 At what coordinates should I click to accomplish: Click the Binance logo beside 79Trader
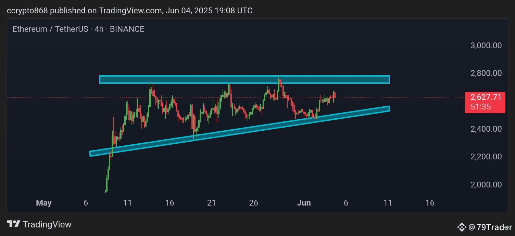(x=462, y=227)
